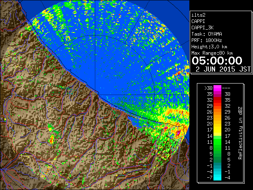This screenshot has width=253, height=190.
Task: Click the '2 JUN 2015 JST' date
Action: tap(223, 69)
